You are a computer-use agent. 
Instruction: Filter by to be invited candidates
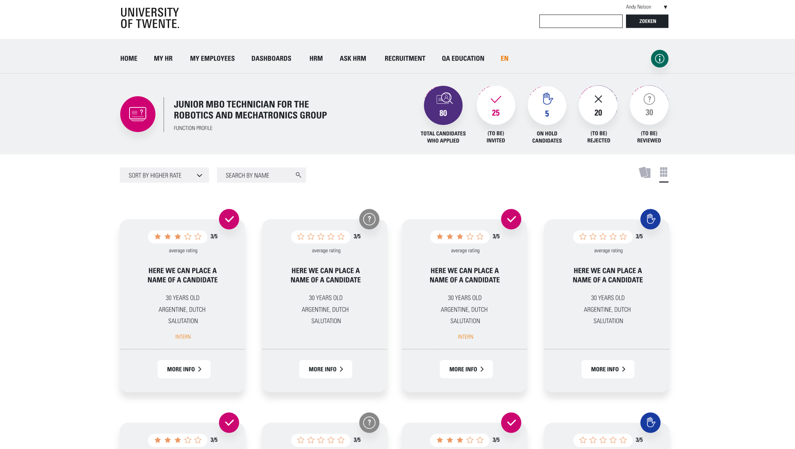pyautogui.click(x=496, y=106)
